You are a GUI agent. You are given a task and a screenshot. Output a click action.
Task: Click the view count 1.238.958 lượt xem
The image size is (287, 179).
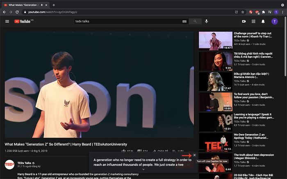click(17, 151)
